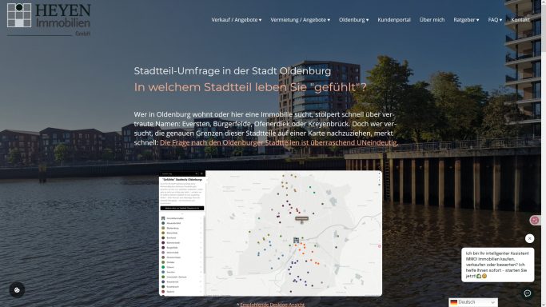
Task: Open the FAQ dropdown menu
Action: pyautogui.click(x=495, y=20)
